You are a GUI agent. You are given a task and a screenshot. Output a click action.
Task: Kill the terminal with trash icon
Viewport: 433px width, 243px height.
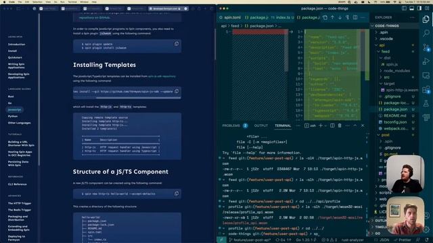coord(340,126)
